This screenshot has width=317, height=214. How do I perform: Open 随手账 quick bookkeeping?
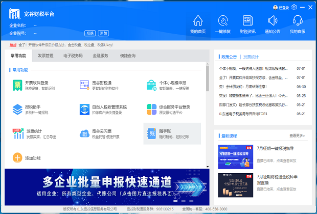pos(152,133)
